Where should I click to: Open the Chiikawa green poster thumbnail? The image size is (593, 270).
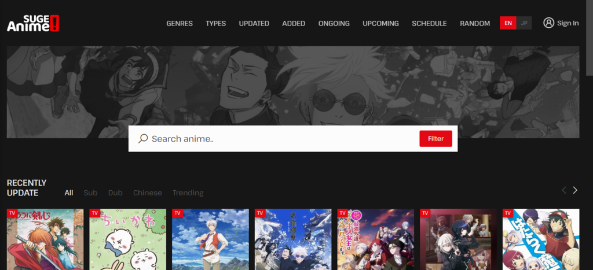[128, 239]
